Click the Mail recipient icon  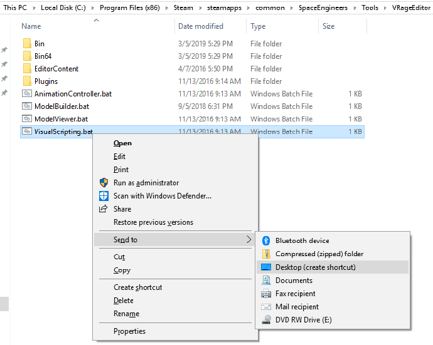(265, 307)
